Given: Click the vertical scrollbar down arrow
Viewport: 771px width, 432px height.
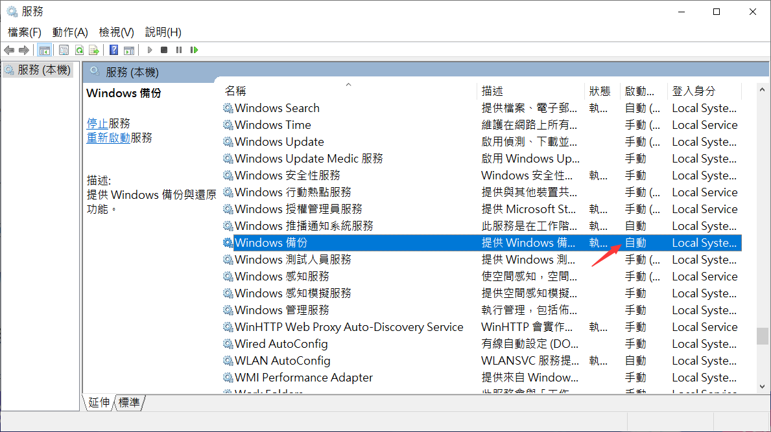Looking at the screenshot, I should tap(762, 387).
